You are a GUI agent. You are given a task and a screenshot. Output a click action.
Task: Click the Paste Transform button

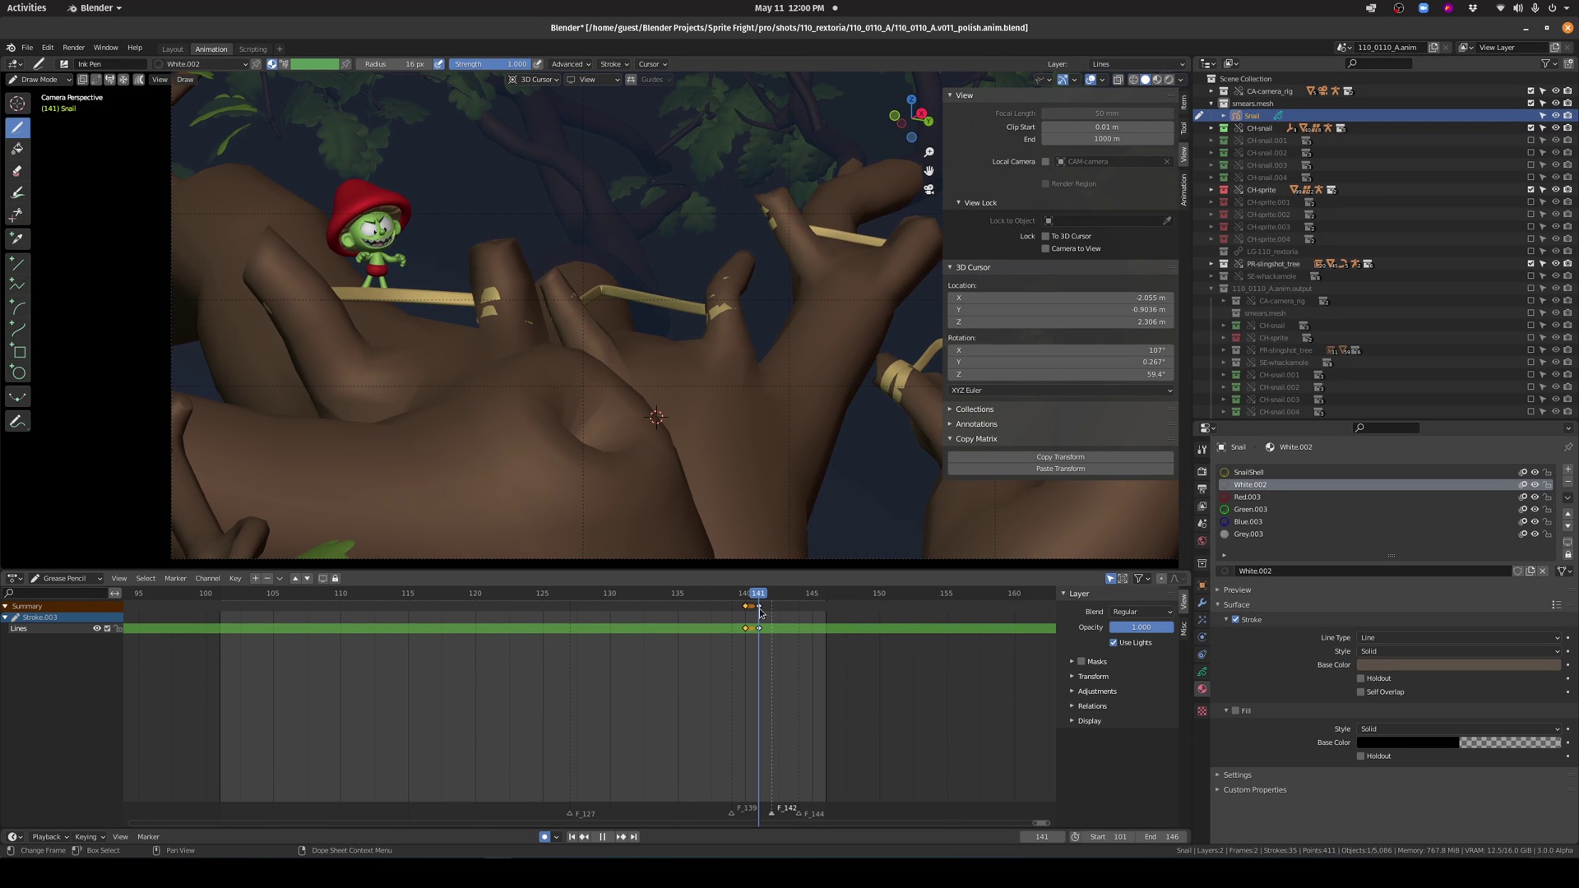coord(1060,469)
